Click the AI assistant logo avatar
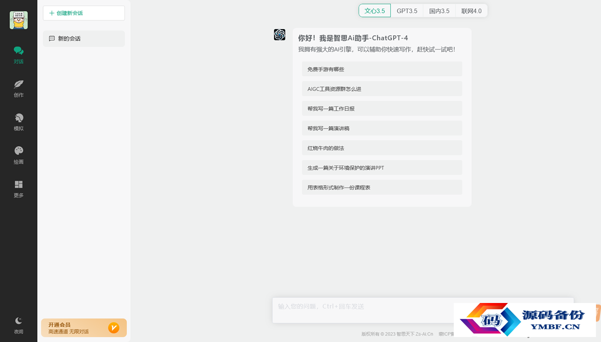 [x=279, y=34]
